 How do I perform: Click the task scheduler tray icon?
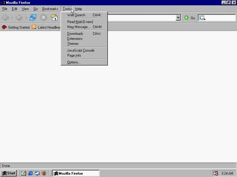216,173
